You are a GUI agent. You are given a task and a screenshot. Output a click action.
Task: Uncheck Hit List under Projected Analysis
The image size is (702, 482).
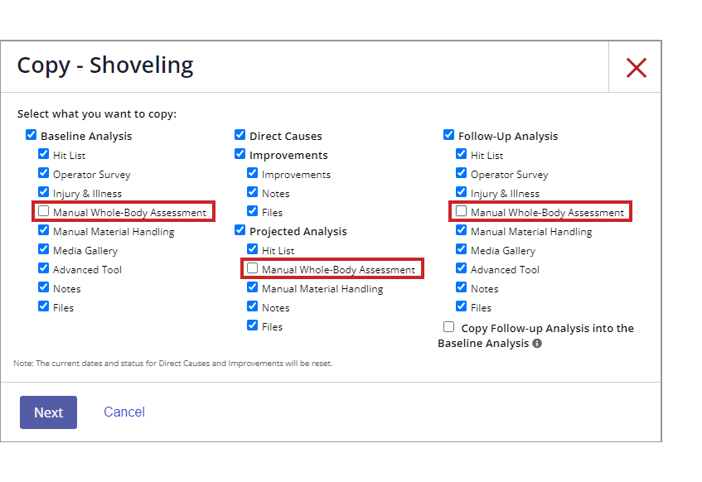point(253,248)
